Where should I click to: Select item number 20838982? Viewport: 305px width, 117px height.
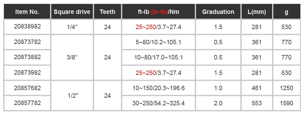[x=27, y=27]
